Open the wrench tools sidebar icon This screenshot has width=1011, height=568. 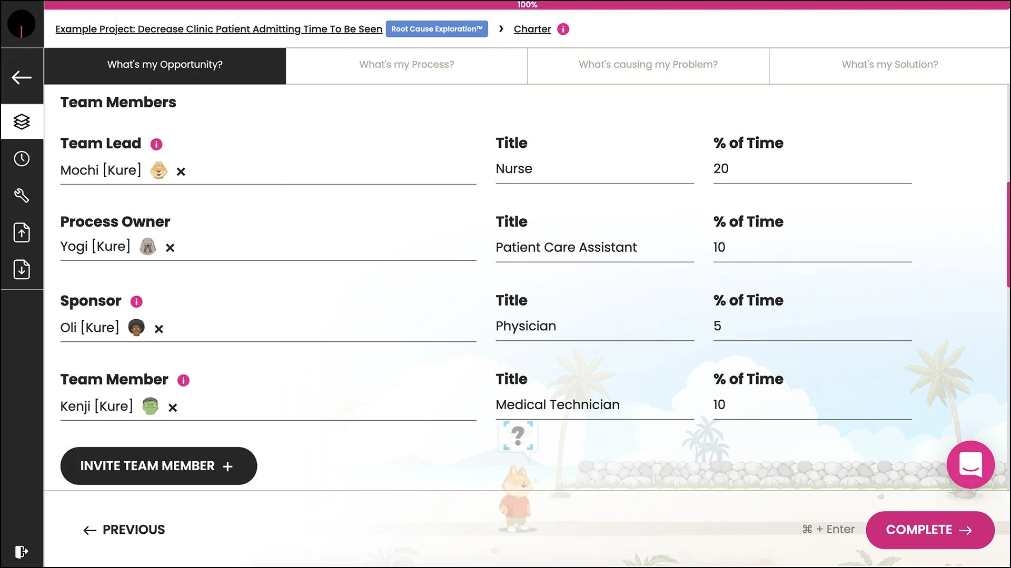click(x=22, y=196)
